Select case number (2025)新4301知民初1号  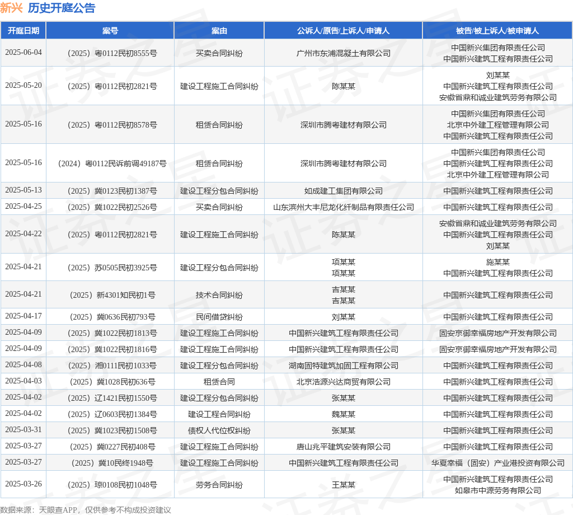coord(112,295)
